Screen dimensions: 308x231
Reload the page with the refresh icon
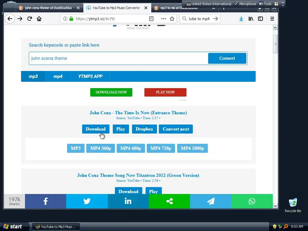pyautogui.click(x=30, y=19)
